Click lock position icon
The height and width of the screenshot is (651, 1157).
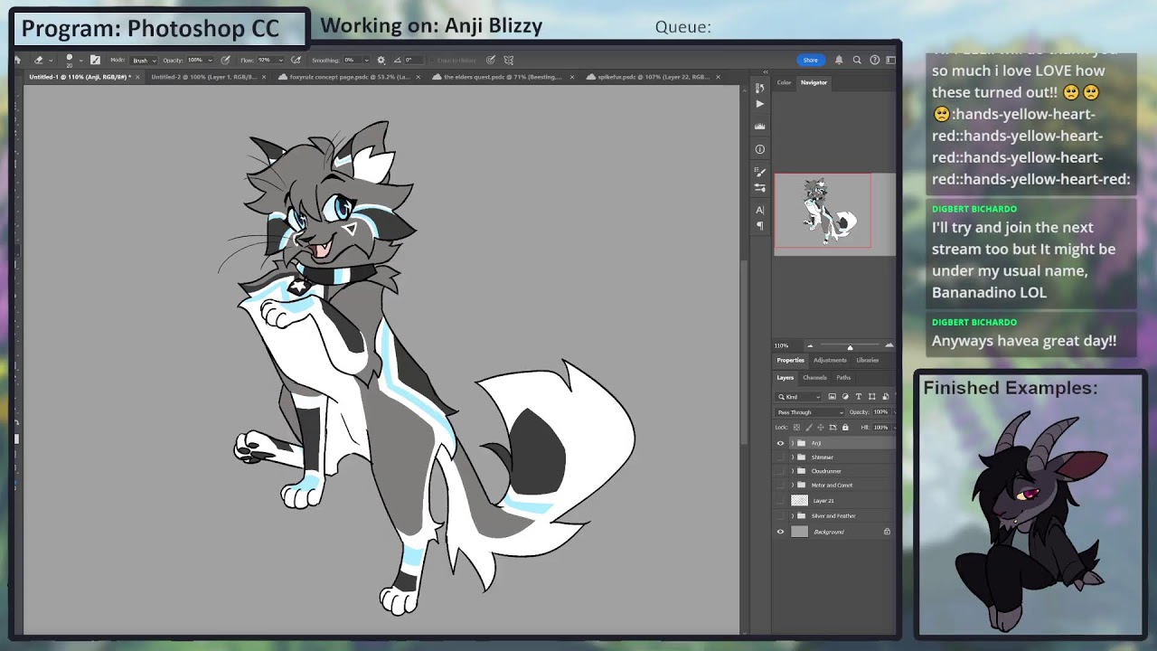click(x=821, y=428)
